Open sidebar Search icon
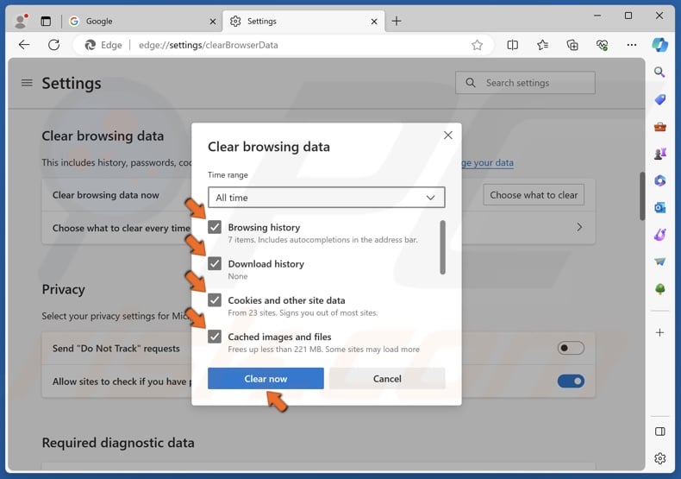The image size is (681, 479). pyautogui.click(x=659, y=72)
